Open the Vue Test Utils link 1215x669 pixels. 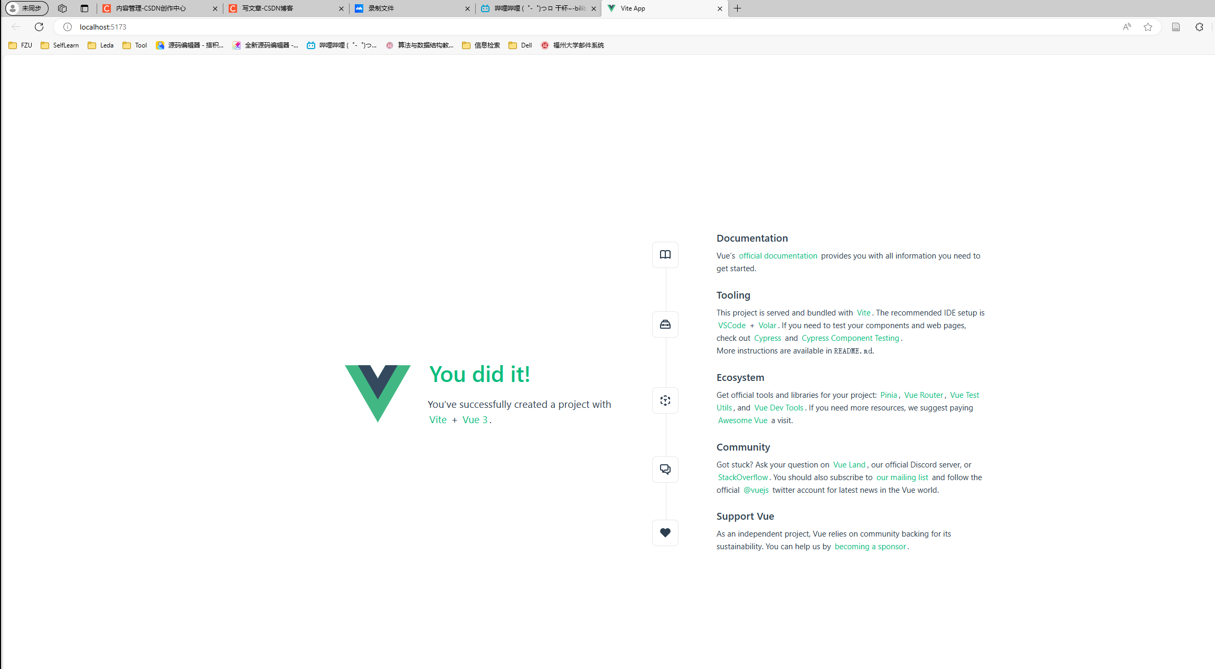click(964, 395)
